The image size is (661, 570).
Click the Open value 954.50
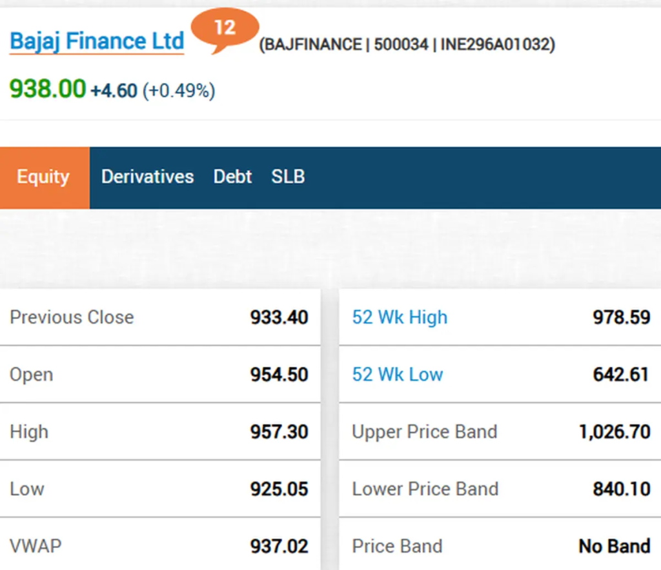tap(279, 375)
